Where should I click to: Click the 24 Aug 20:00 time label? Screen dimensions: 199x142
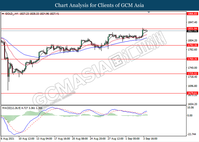(x=98, y=139)
